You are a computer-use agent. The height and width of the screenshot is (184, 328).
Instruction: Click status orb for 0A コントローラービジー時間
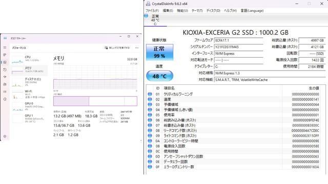click(150, 141)
